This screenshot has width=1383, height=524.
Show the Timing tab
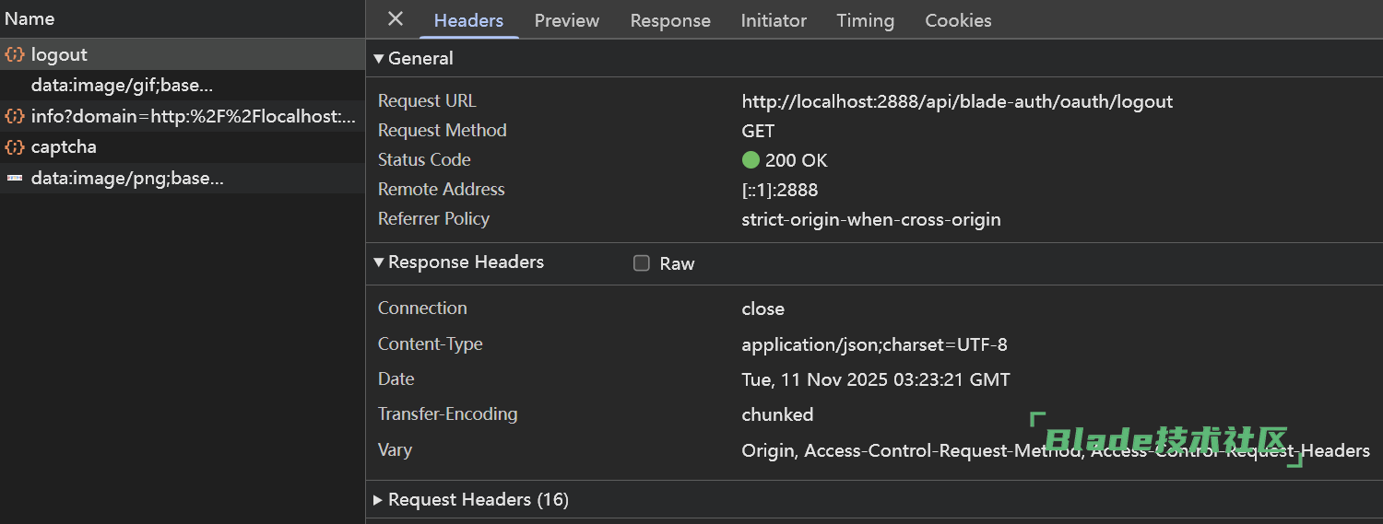click(865, 20)
